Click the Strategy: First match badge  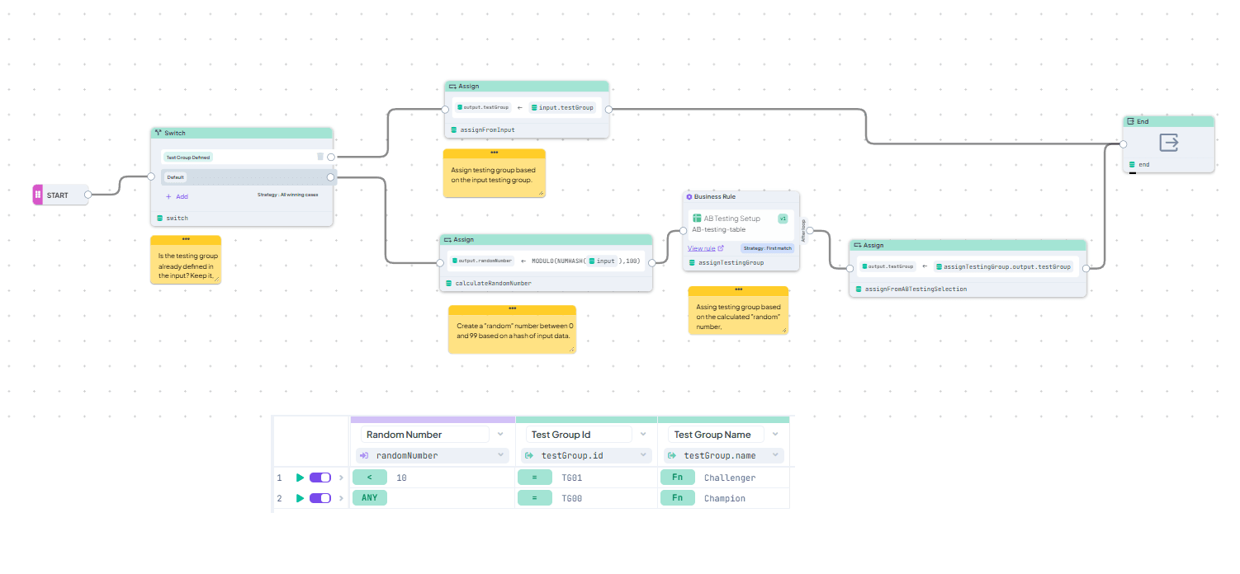click(767, 248)
